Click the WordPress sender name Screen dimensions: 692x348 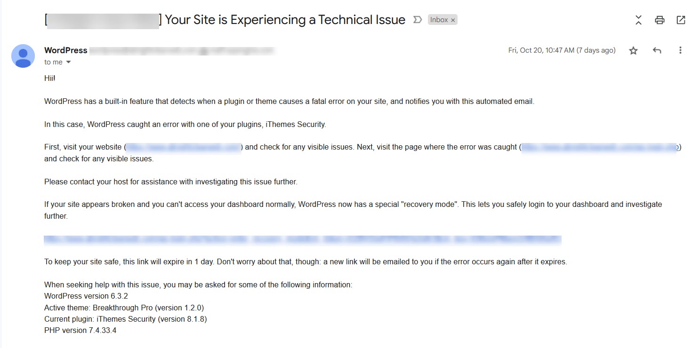(x=66, y=50)
